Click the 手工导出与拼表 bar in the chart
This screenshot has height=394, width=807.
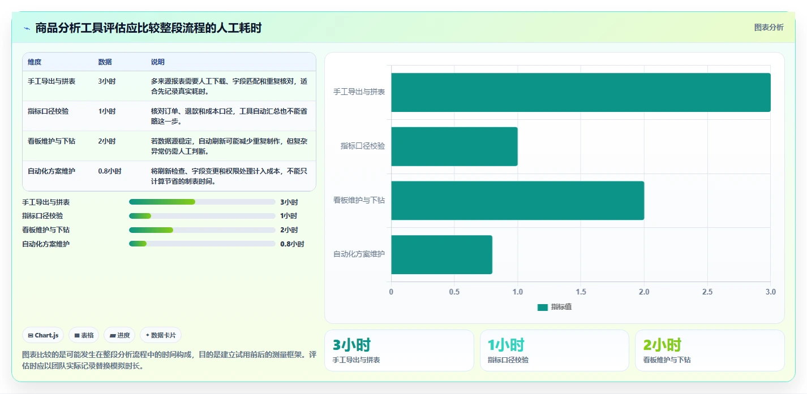click(581, 92)
